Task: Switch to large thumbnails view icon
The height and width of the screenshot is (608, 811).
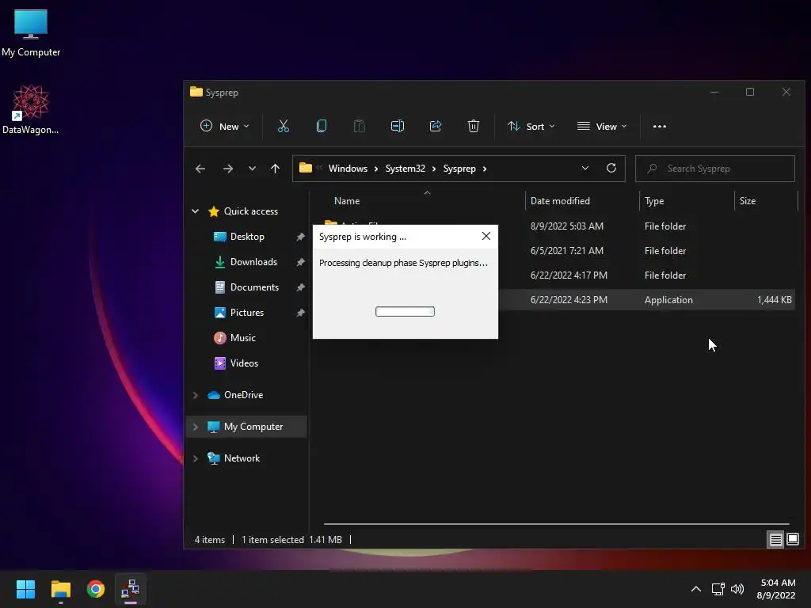Action: tap(792, 540)
